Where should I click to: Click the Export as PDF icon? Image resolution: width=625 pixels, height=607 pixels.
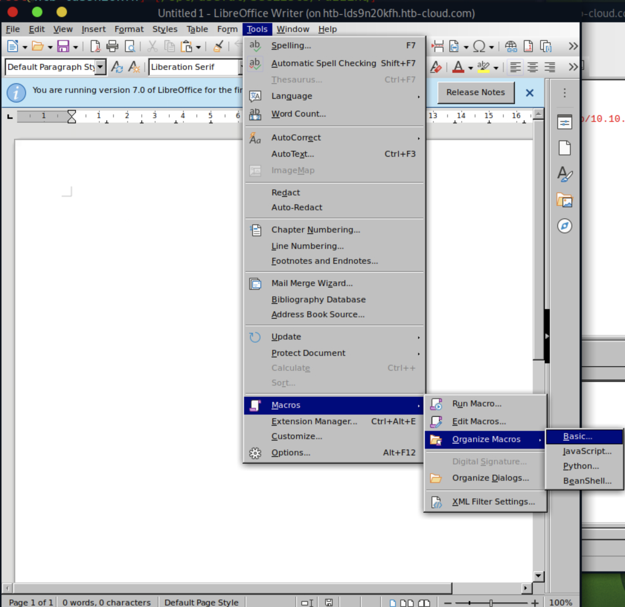point(95,46)
